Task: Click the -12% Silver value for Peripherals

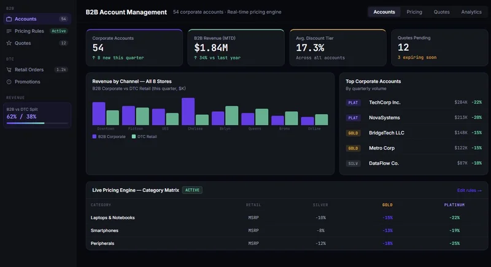Action: coord(320,243)
